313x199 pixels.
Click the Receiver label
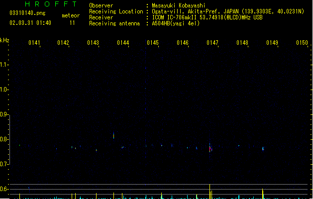pyautogui.click(x=101, y=17)
